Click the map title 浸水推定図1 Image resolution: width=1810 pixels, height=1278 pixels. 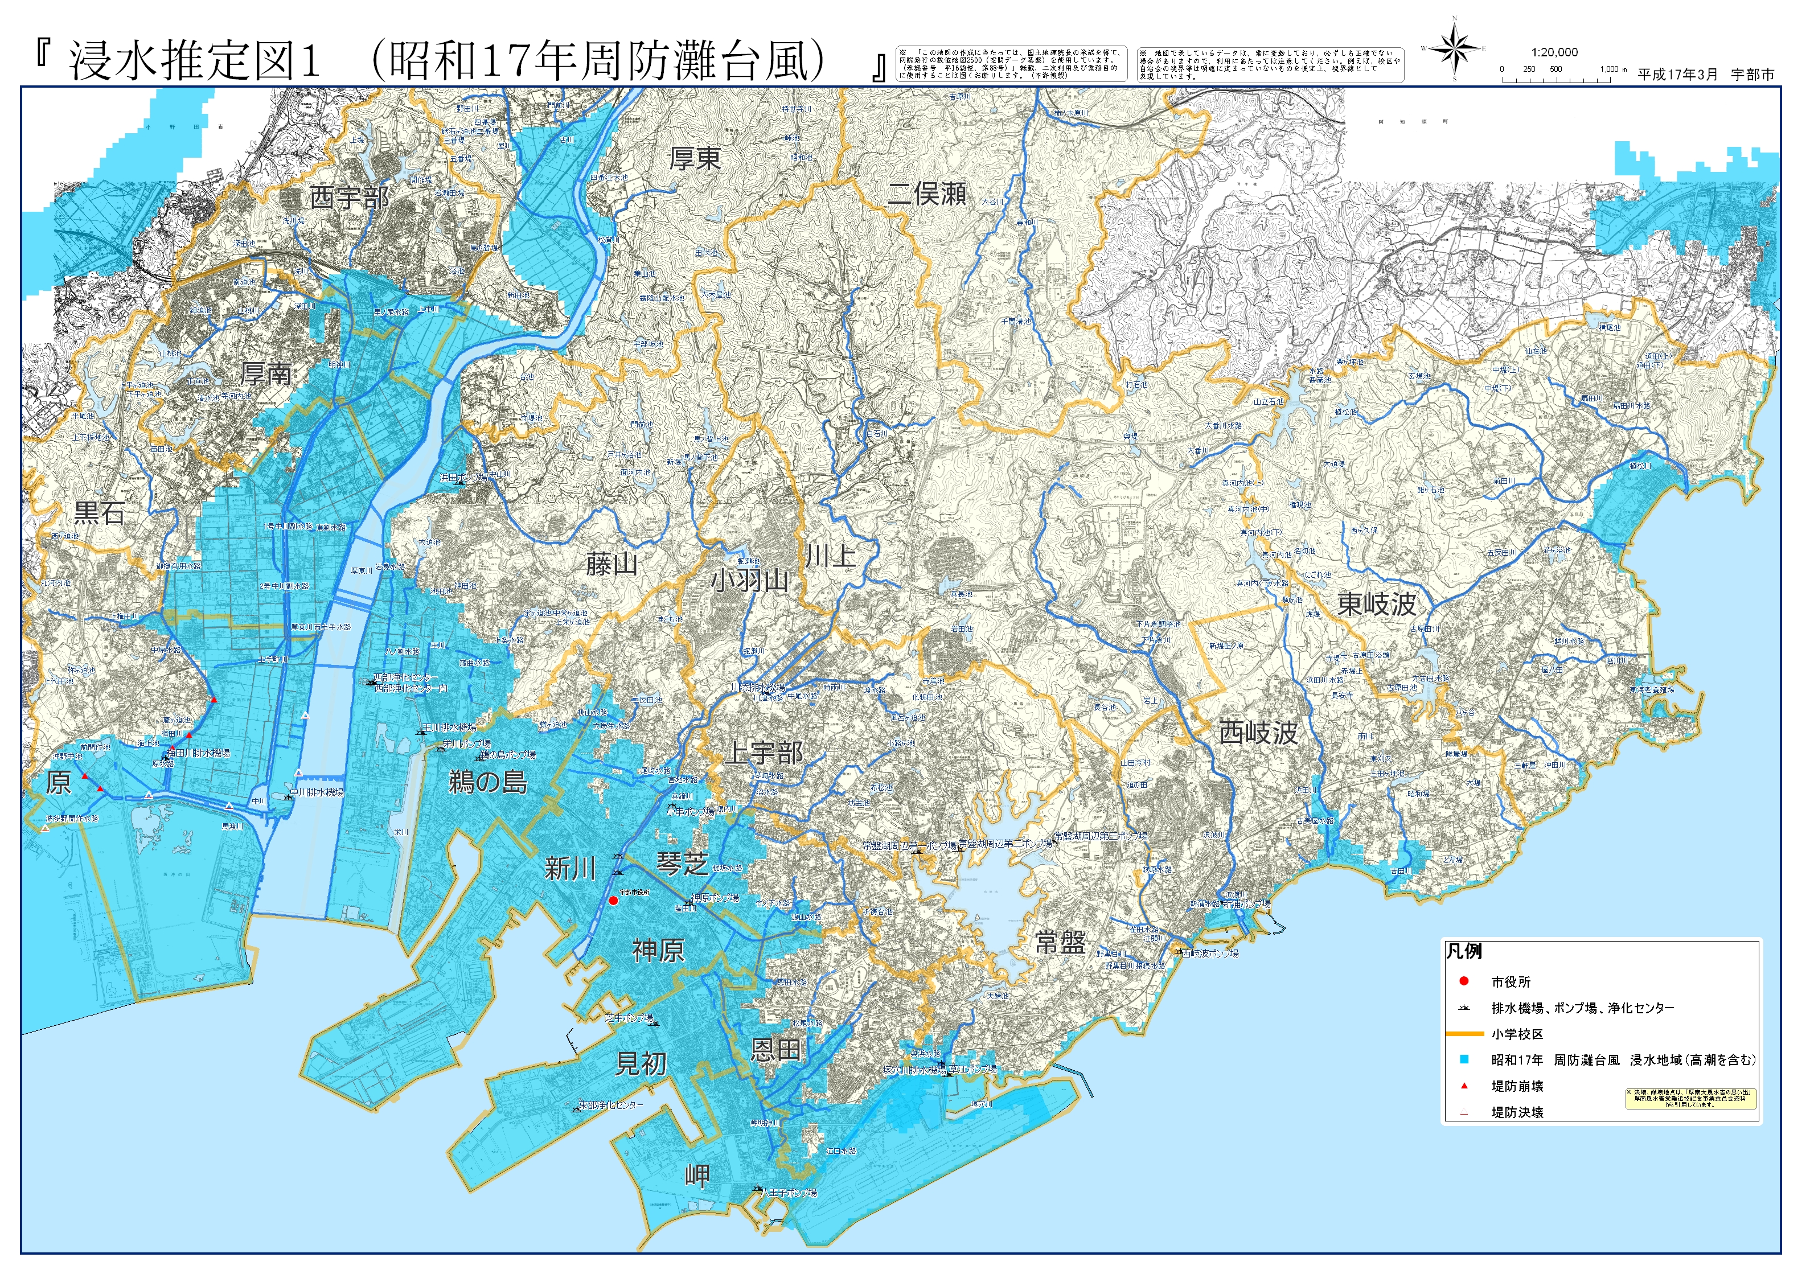193,61
